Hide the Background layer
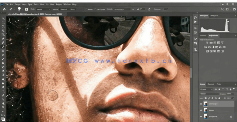The image size is (237, 122). (x=201, y=117)
